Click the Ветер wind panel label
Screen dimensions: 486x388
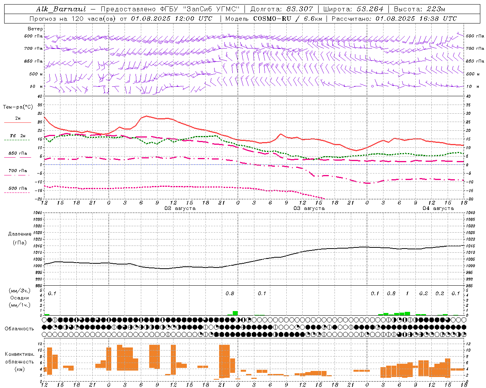(x=35, y=29)
